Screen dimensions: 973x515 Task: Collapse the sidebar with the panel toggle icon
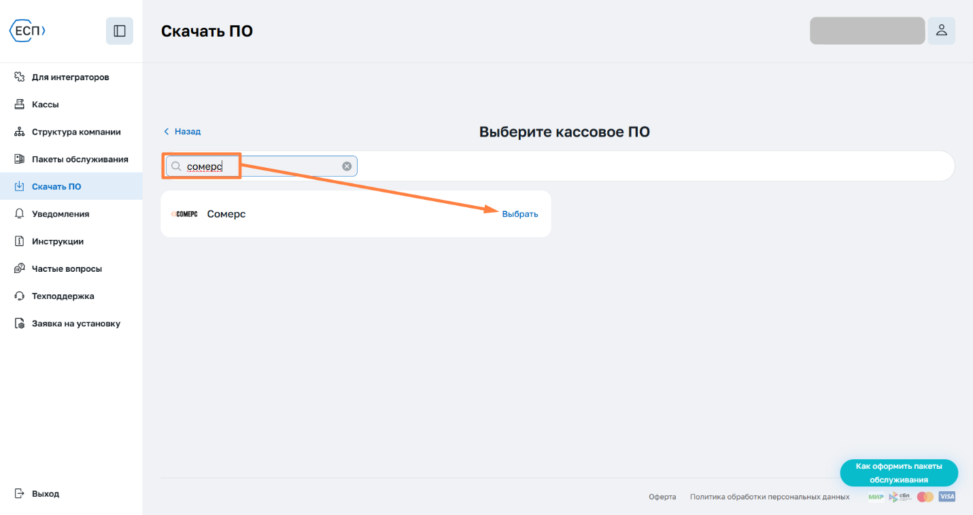click(x=120, y=31)
